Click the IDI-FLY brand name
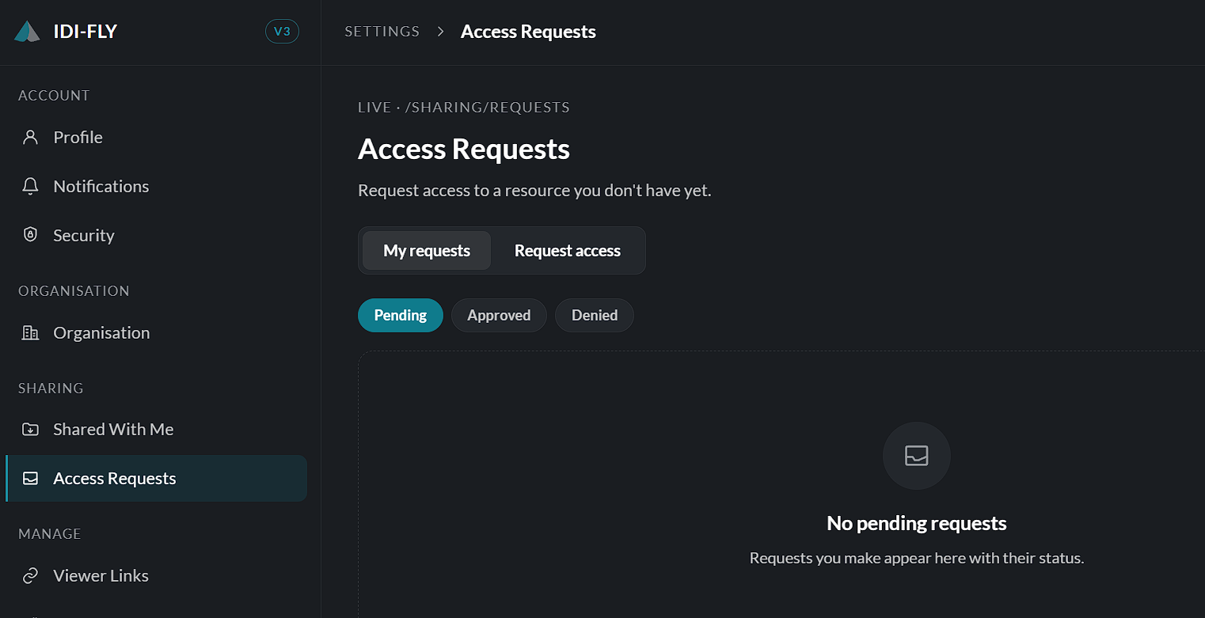Viewport: 1205px width, 618px height. point(85,32)
